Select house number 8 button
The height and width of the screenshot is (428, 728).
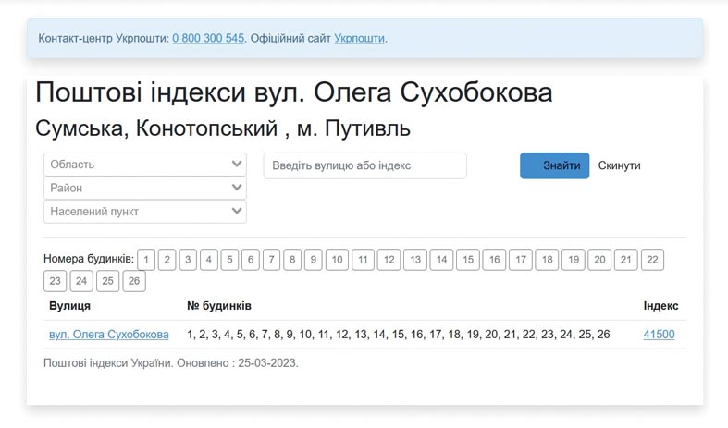pyautogui.click(x=292, y=260)
